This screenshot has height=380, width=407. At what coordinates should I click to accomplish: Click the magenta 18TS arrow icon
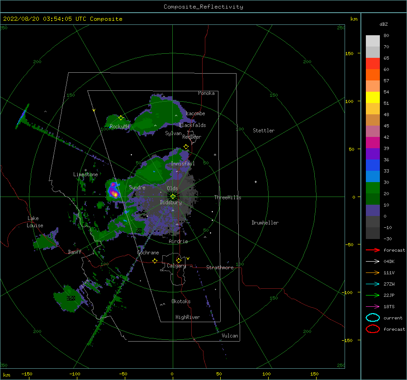(373, 306)
